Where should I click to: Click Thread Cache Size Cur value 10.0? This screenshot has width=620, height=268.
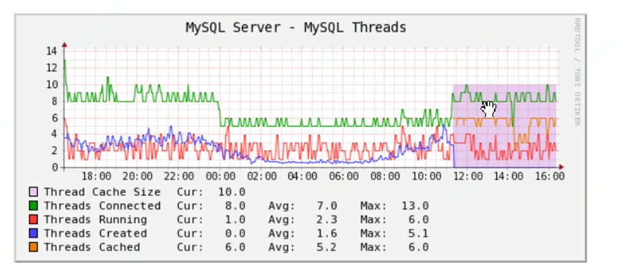pyautogui.click(x=232, y=193)
